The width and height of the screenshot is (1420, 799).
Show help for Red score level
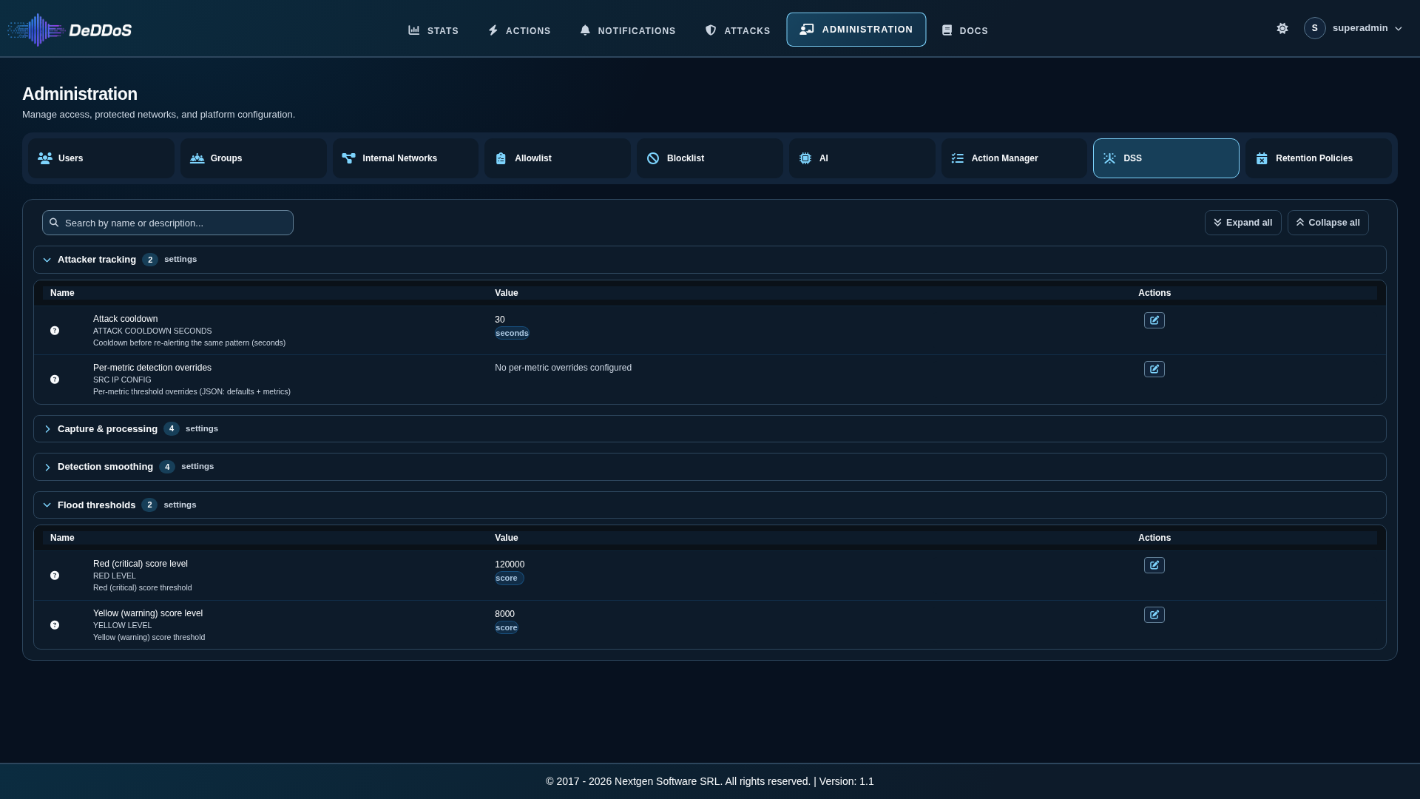click(x=55, y=576)
